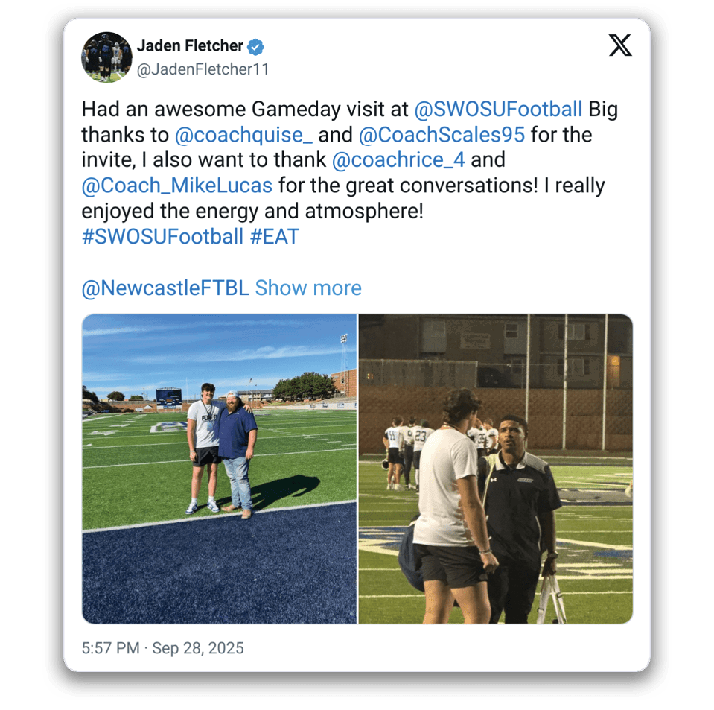Open the daytime football field photo
714x710 pixels.
click(219, 469)
